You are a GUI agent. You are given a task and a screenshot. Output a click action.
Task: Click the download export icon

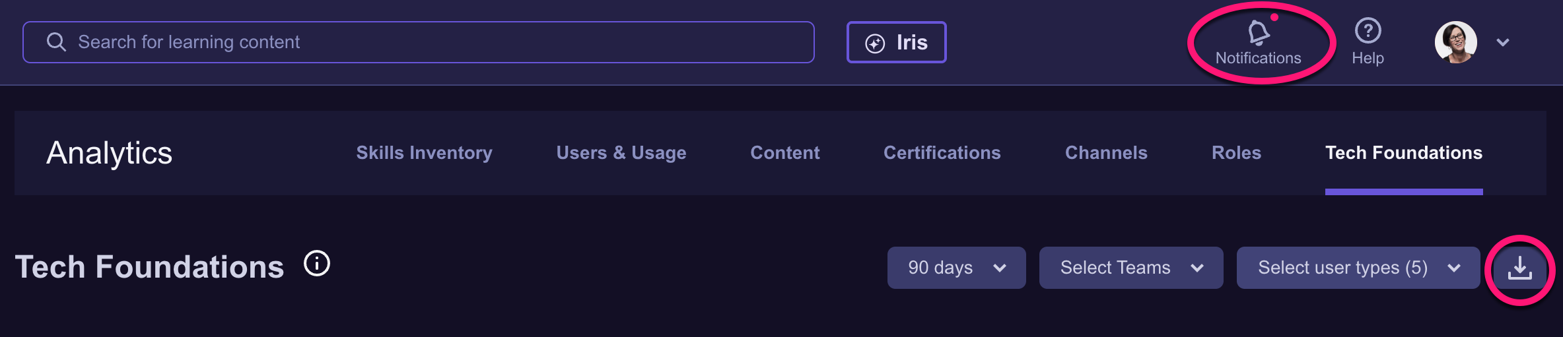(x=1519, y=268)
